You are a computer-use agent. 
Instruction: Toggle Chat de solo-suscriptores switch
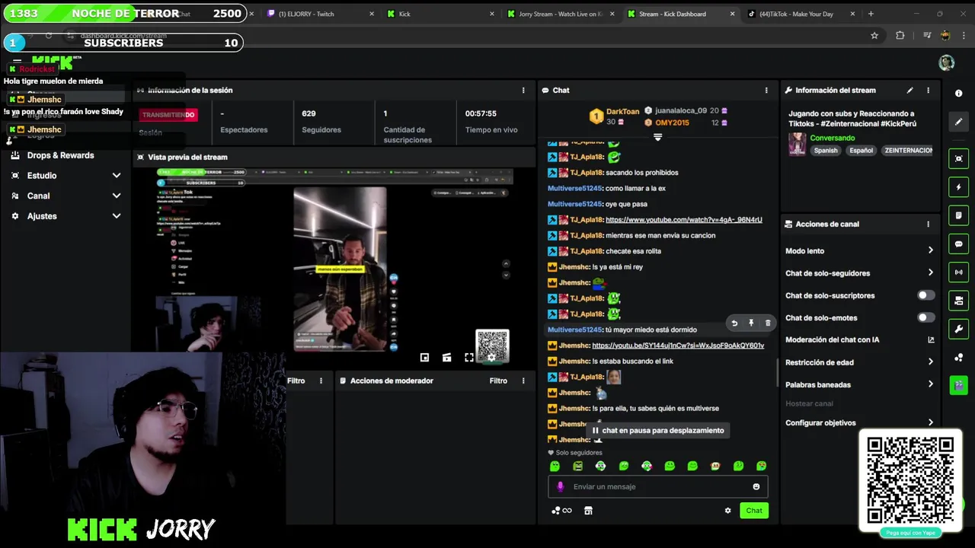(925, 295)
